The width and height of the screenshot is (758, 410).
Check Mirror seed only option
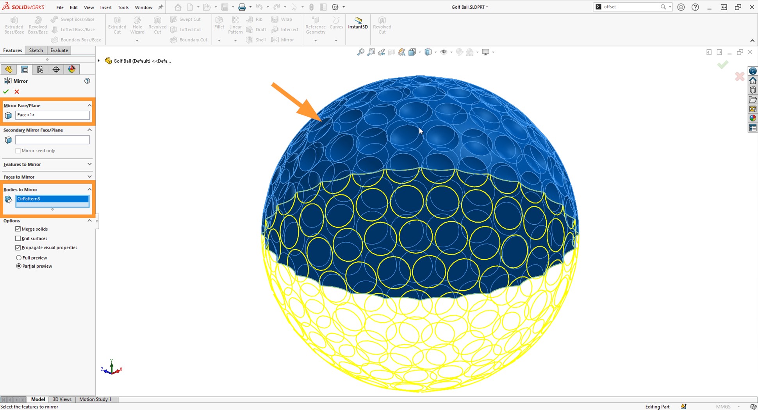18,151
